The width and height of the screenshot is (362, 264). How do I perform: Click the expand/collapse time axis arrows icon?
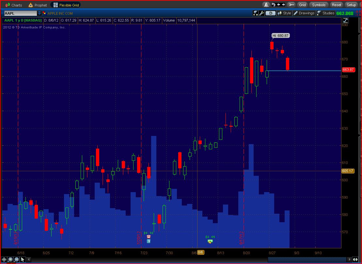(x=355, y=260)
